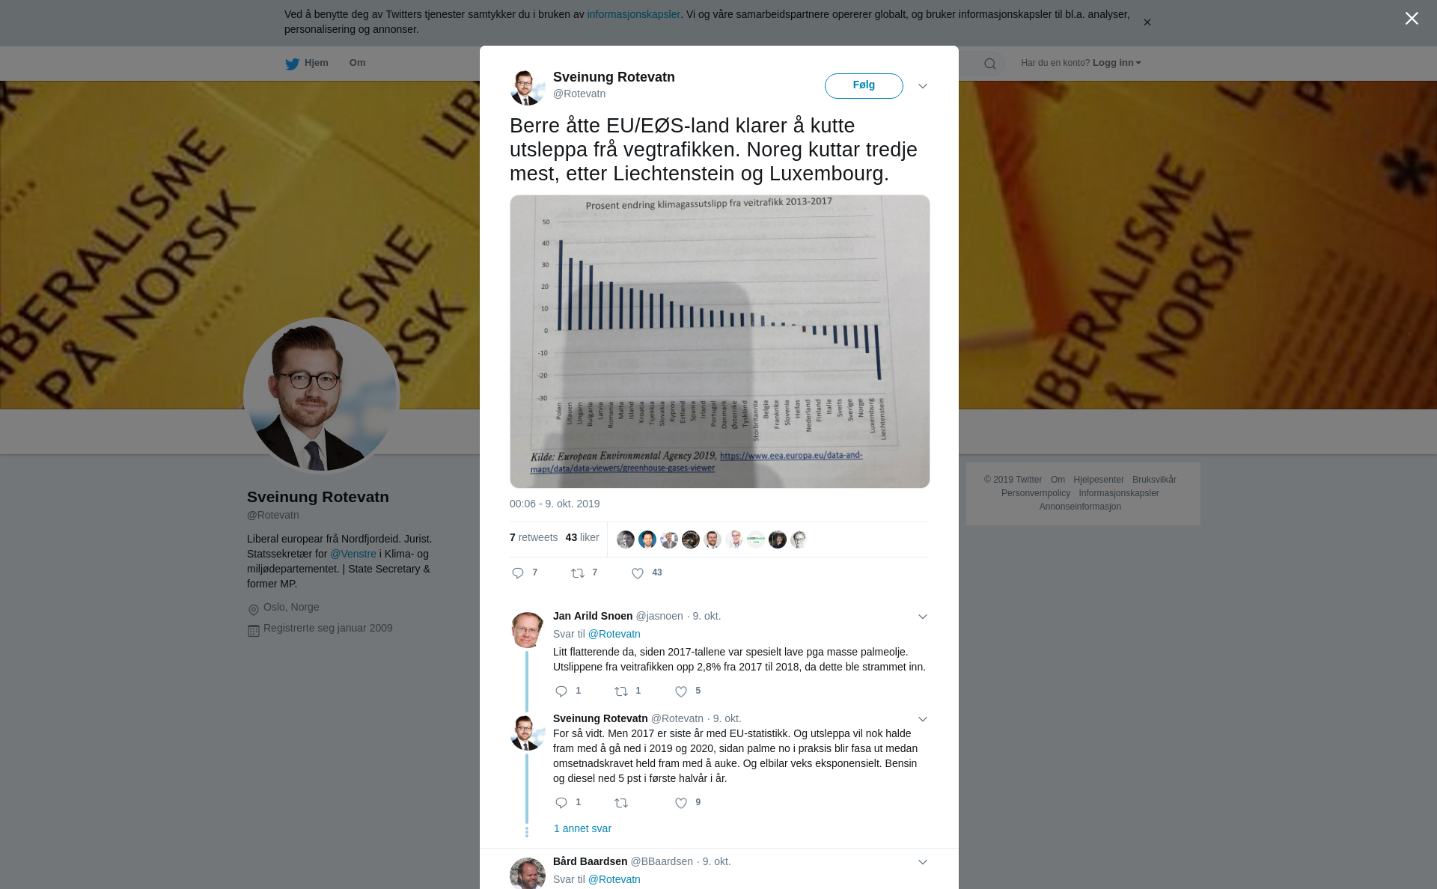The image size is (1437, 889).
Task: Like the main tweet with the heart icon
Action: pyautogui.click(x=638, y=573)
